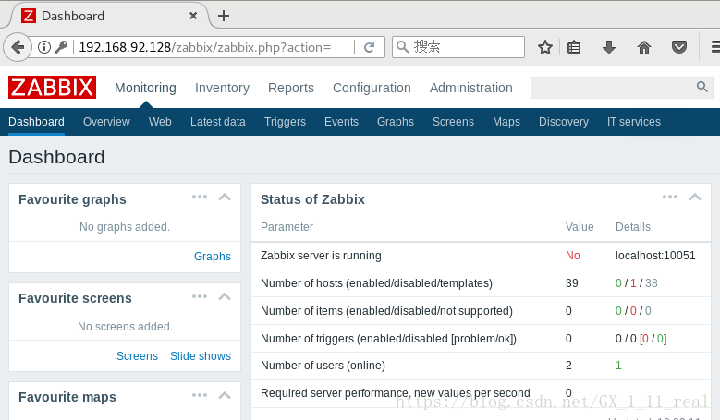Image resolution: width=720 pixels, height=420 pixels.
Task: Click 'localhost:10051' details text
Action: coord(655,256)
